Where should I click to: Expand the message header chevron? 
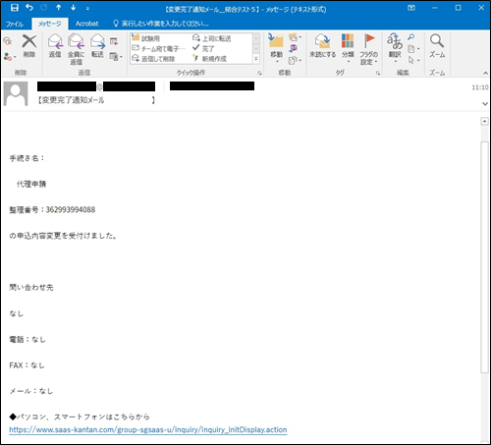(485, 104)
